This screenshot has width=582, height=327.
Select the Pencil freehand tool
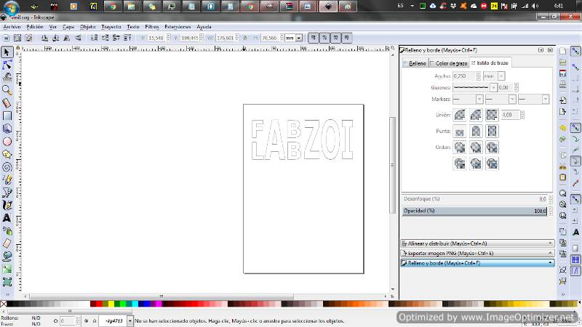[7, 179]
